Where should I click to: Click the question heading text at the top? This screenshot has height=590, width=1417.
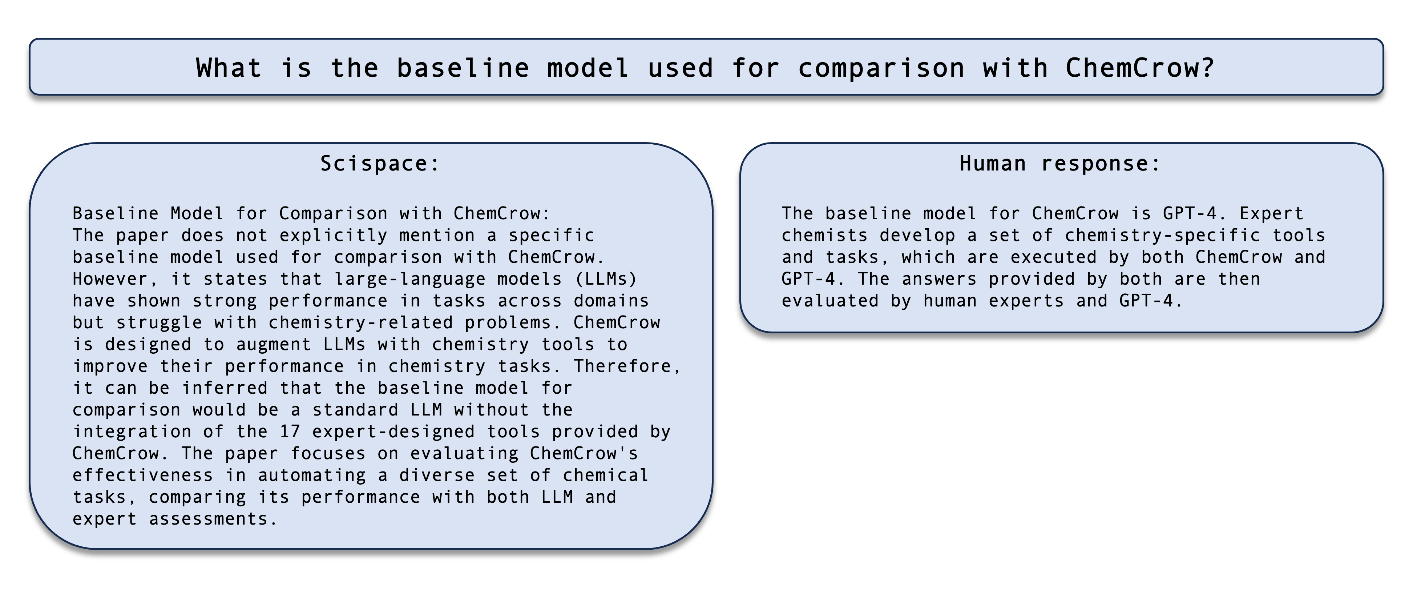click(705, 68)
